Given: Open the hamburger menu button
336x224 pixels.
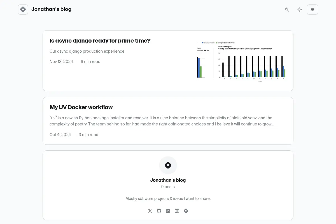Looking at the screenshot, I should click(312, 10).
